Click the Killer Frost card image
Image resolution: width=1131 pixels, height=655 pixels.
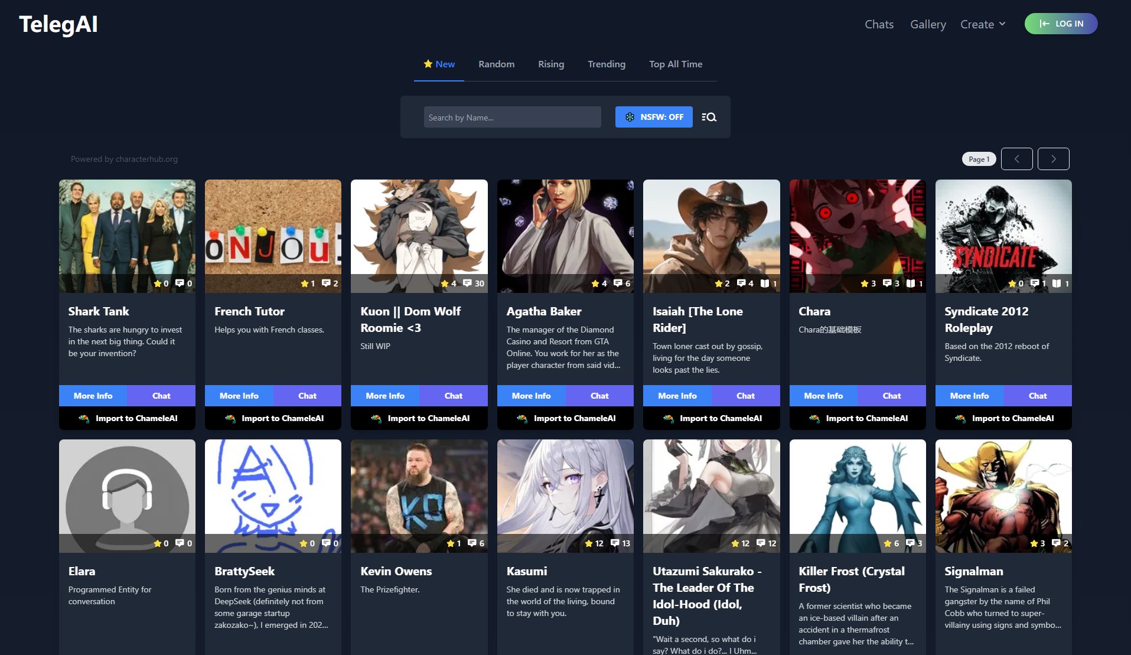pyautogui.click(x=858, y=496)
